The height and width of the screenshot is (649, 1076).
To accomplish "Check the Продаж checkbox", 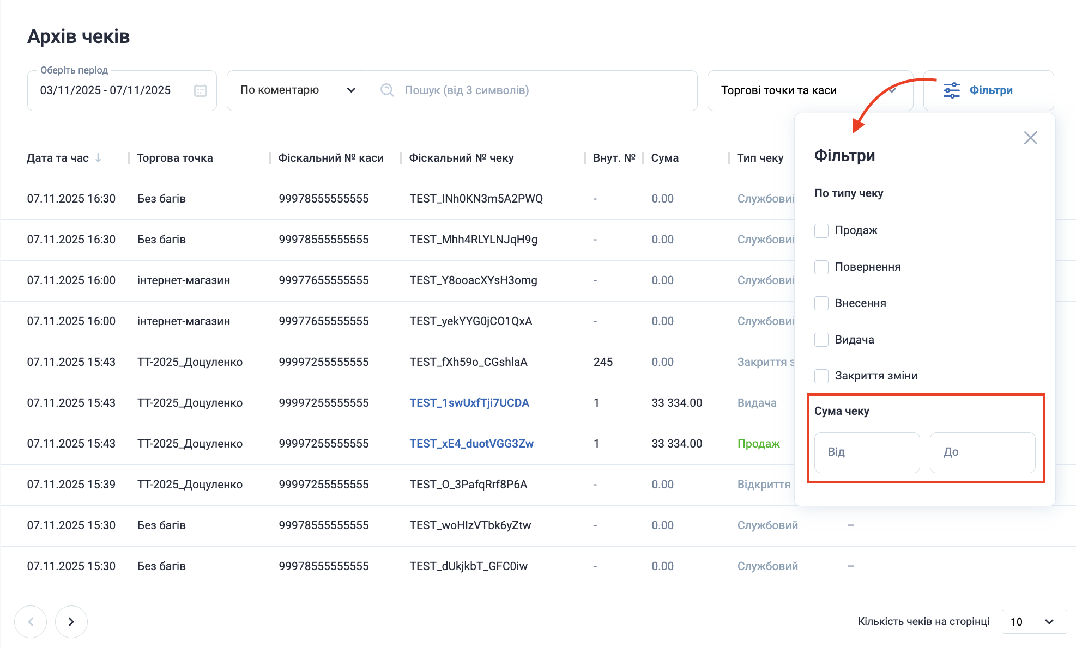I will [821, 230].
